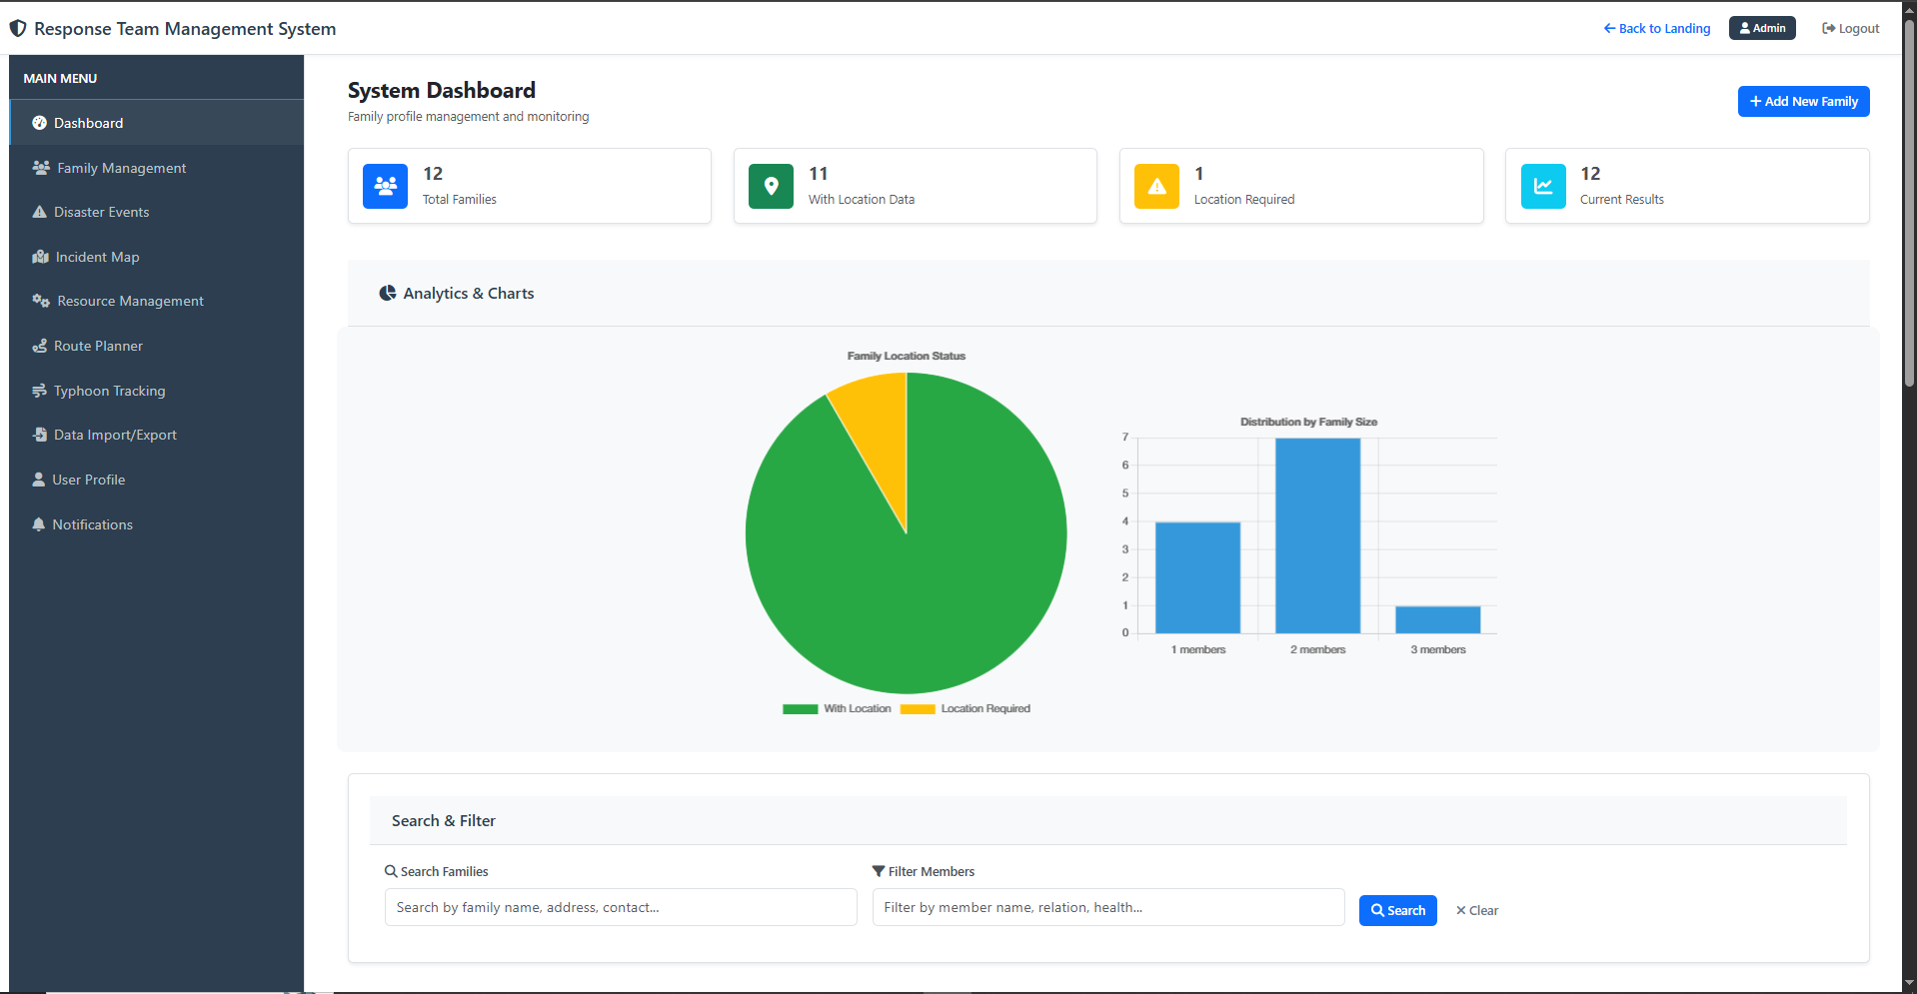Click the yellow warning triangle icon
1917x994 pixels.
[x=1156, y=186]
